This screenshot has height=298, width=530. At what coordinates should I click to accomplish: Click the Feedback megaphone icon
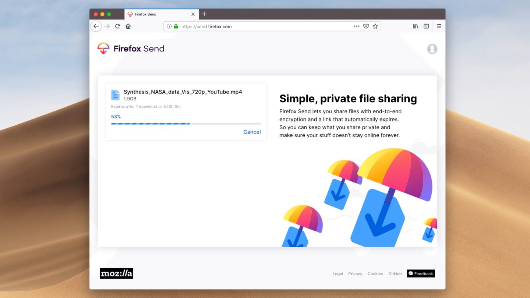[x=411, y=273]
